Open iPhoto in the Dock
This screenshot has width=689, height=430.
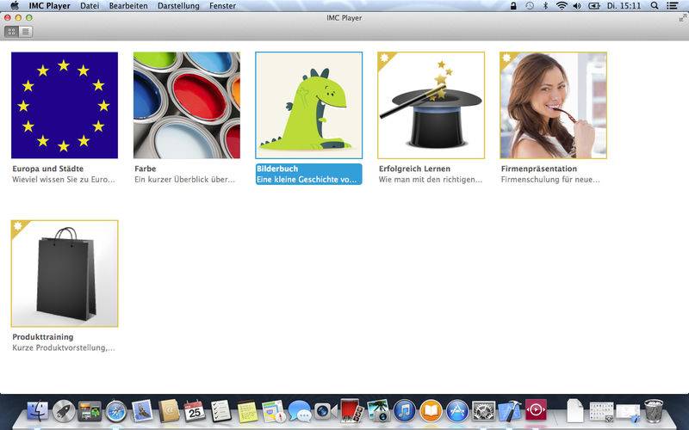[378, 411]
